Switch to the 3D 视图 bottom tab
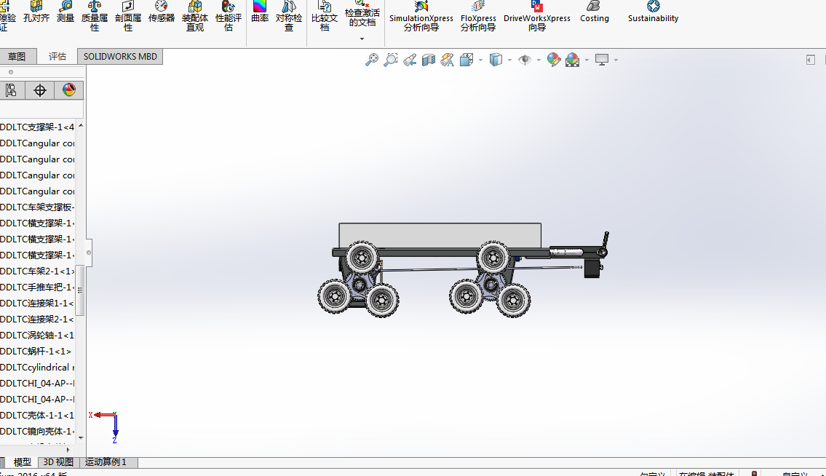 pyautogui.click(x=58, y=462)
